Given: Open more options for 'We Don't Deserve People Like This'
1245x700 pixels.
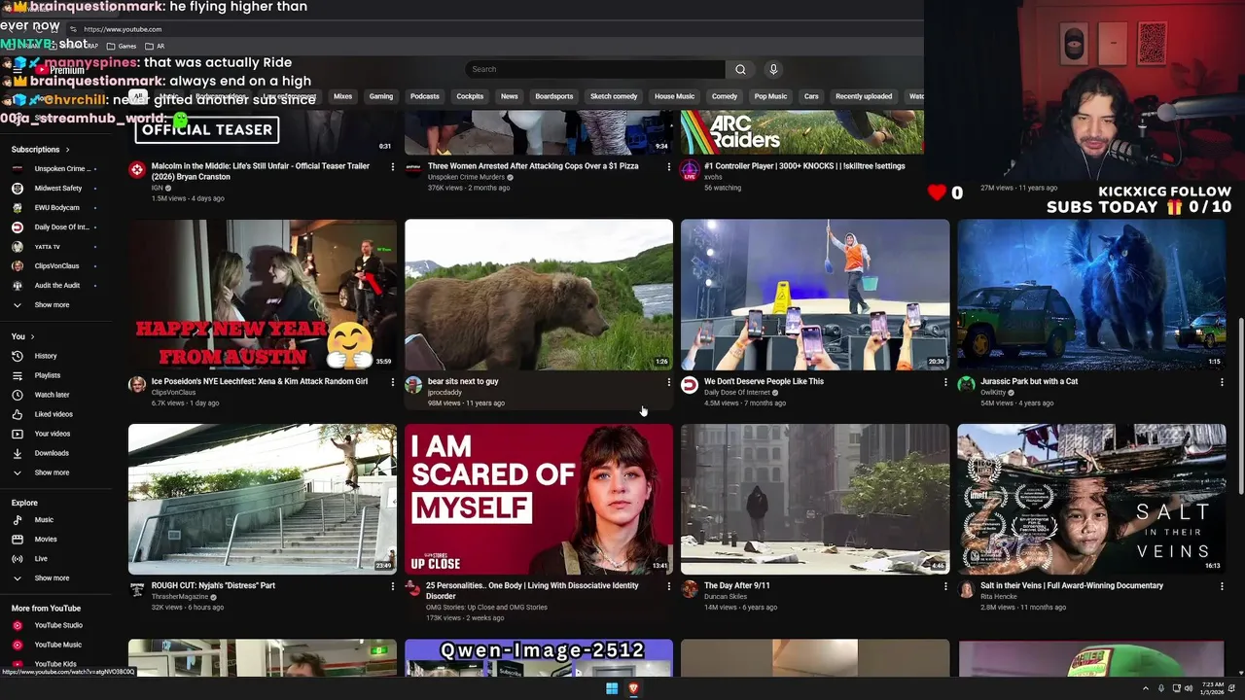Looking at the screenshot, I should click(x=945, y=382).
